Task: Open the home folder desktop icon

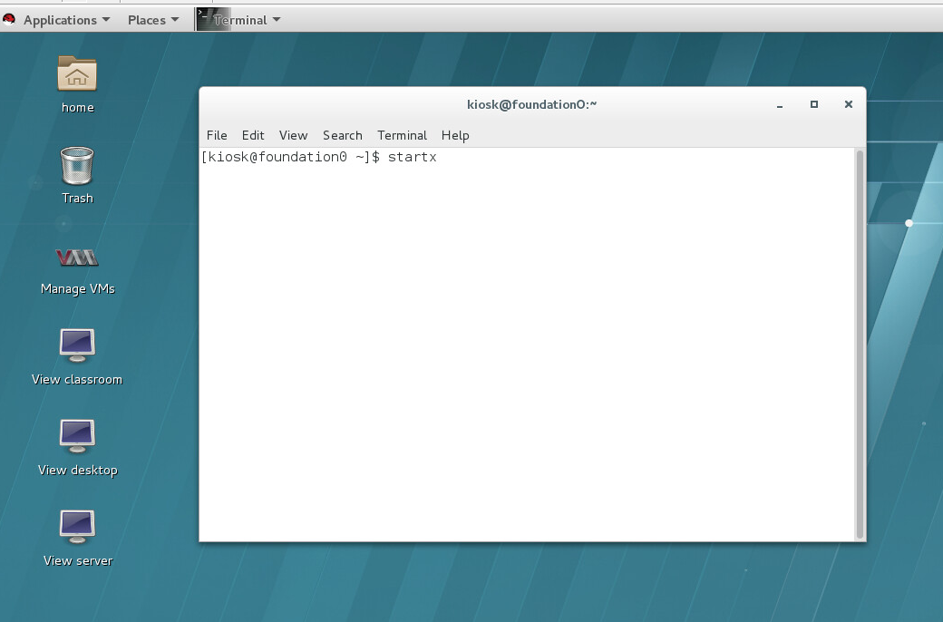Action: 77,73
